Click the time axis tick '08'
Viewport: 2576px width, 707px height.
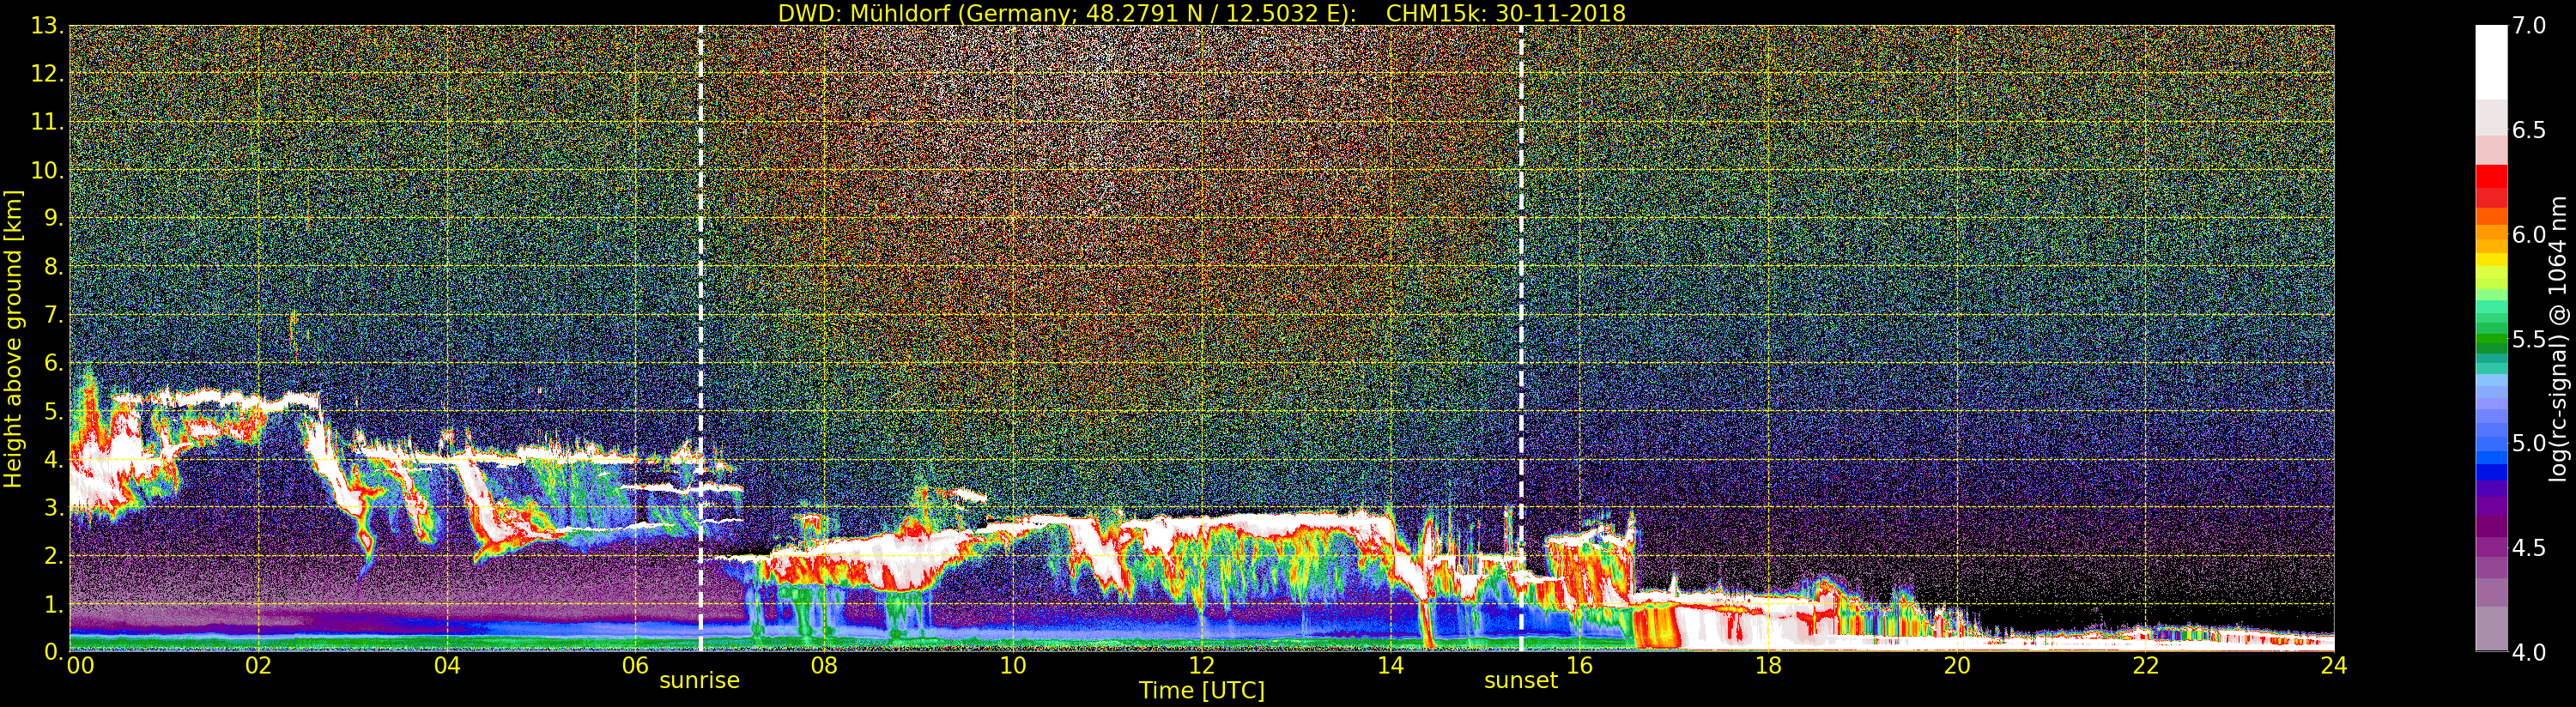824,665
